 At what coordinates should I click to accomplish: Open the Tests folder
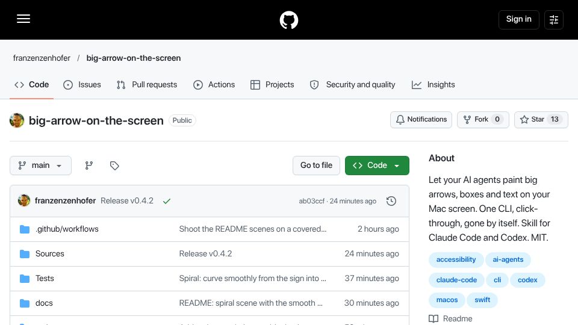point(45,279)
